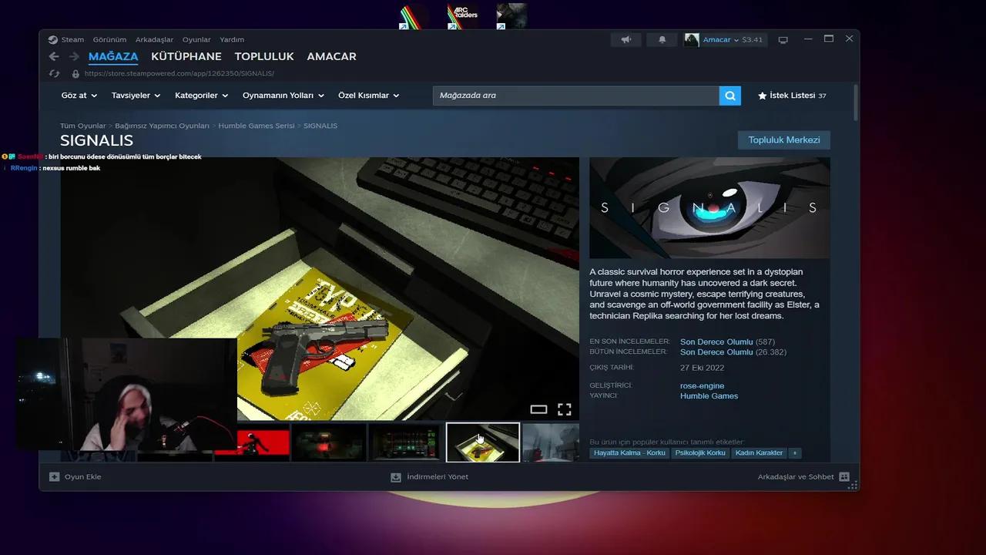Expand the Oynamanın Yolları dropdown
Screen dimensions: 986x555
(x=283, y=96)
